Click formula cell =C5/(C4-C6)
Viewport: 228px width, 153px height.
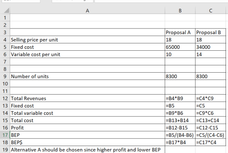pyautogui.click(x=210, y=135)
